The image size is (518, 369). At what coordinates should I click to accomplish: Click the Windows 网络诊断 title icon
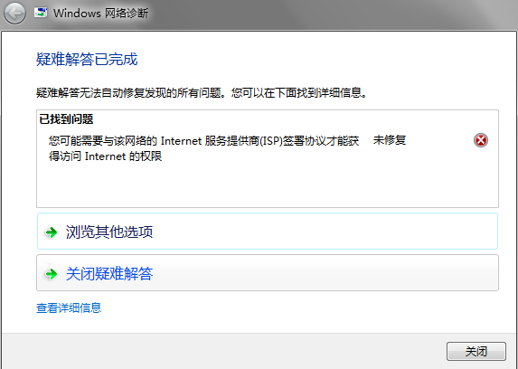(41, 13)
